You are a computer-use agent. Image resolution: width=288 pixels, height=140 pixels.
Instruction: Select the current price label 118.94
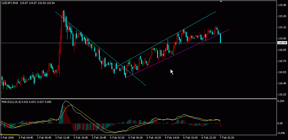[x=283, y=43]
